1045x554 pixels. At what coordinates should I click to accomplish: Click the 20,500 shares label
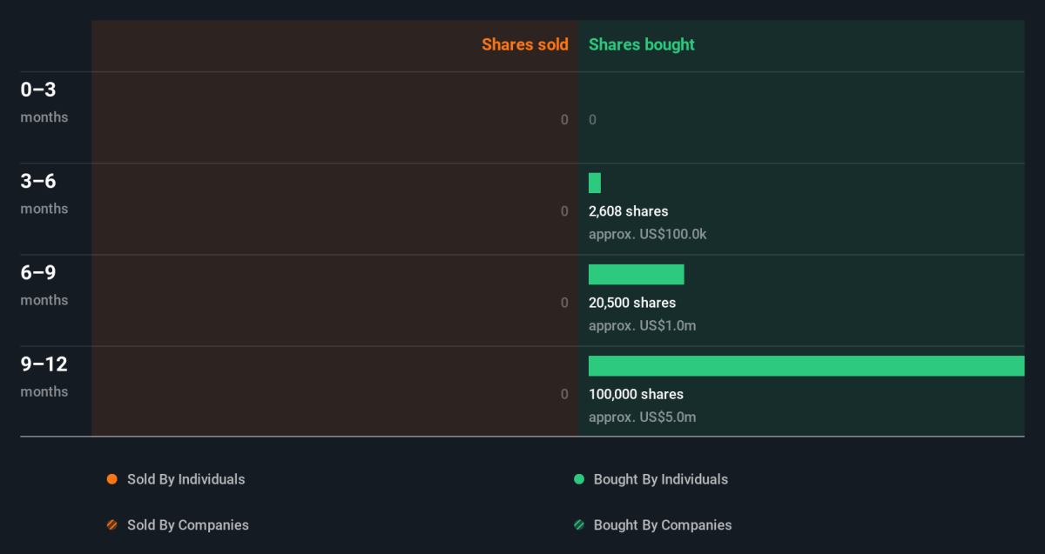click(x=631, y=303)
